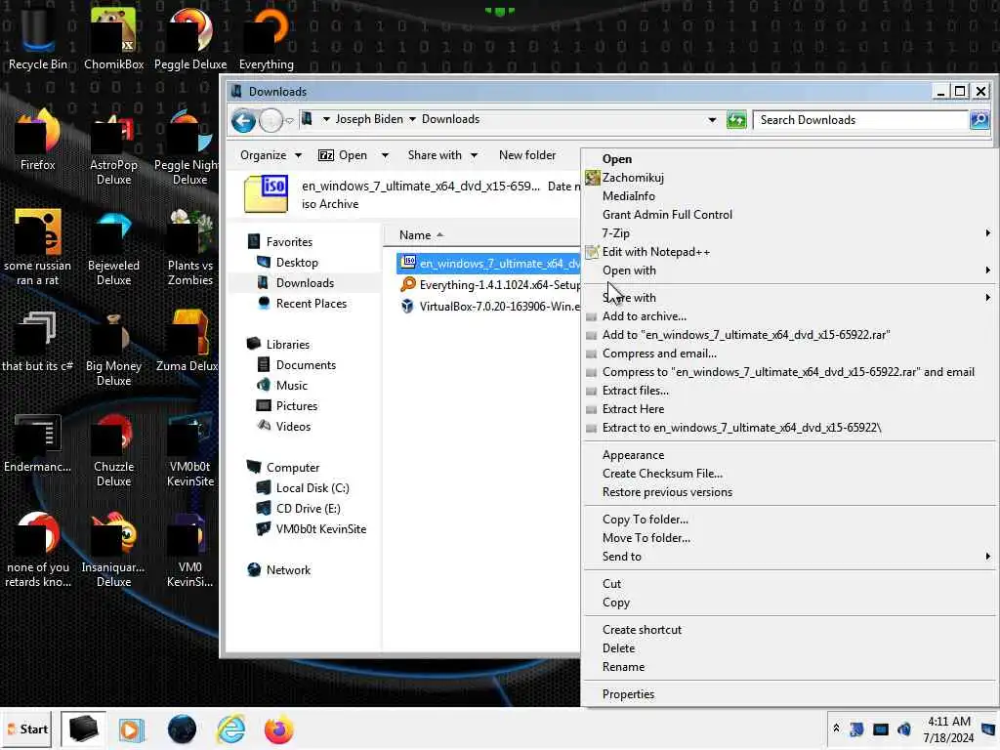The height and width of the screenshot is (750, 1000).
Task: Click the Search Downloads input field
Action: (x=861, y=120)
